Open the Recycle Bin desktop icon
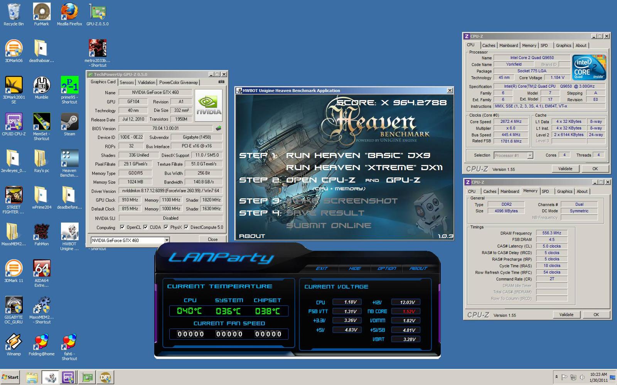617x385 pixels. tap(13, 14)
